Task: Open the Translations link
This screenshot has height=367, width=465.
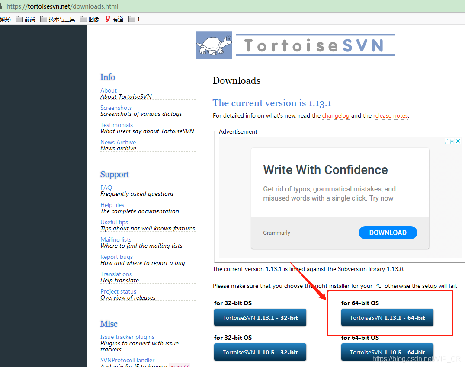Action: click(116, 274)
